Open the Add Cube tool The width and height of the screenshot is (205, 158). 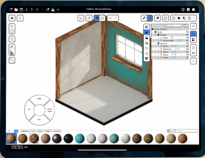[x=12, y=60]
